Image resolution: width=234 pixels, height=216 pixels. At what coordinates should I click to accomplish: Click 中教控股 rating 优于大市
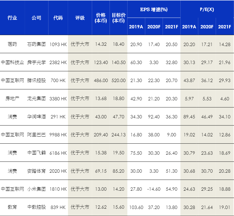click(x=80, y=207)
